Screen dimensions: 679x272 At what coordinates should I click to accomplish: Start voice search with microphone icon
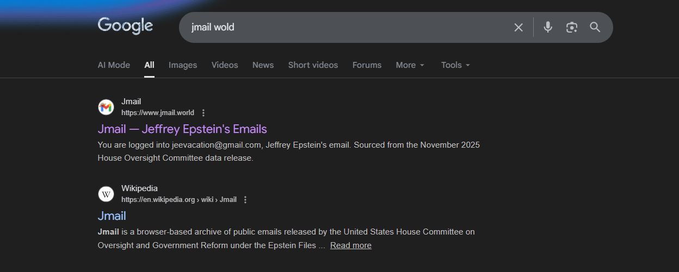[548, 27]
